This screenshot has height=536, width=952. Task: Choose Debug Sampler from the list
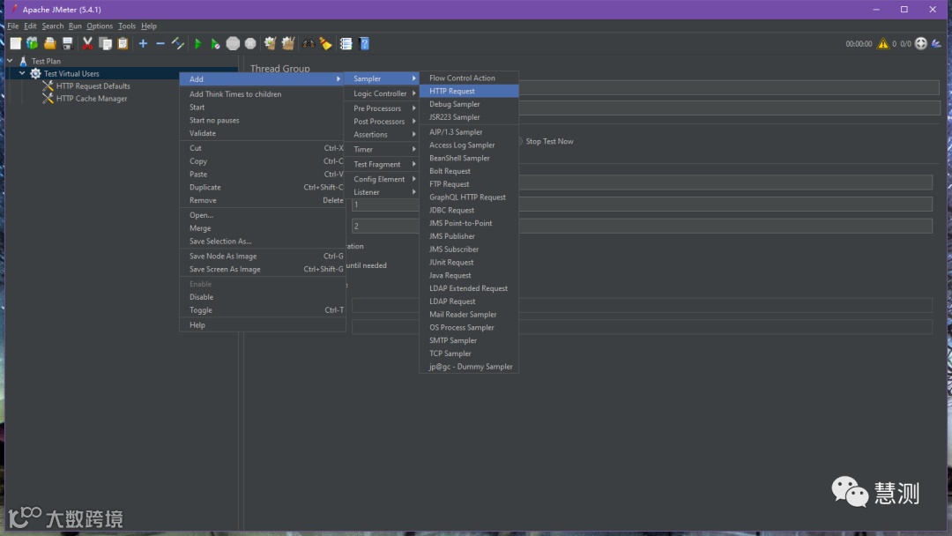pyautogui.click(x=469, y=104)
